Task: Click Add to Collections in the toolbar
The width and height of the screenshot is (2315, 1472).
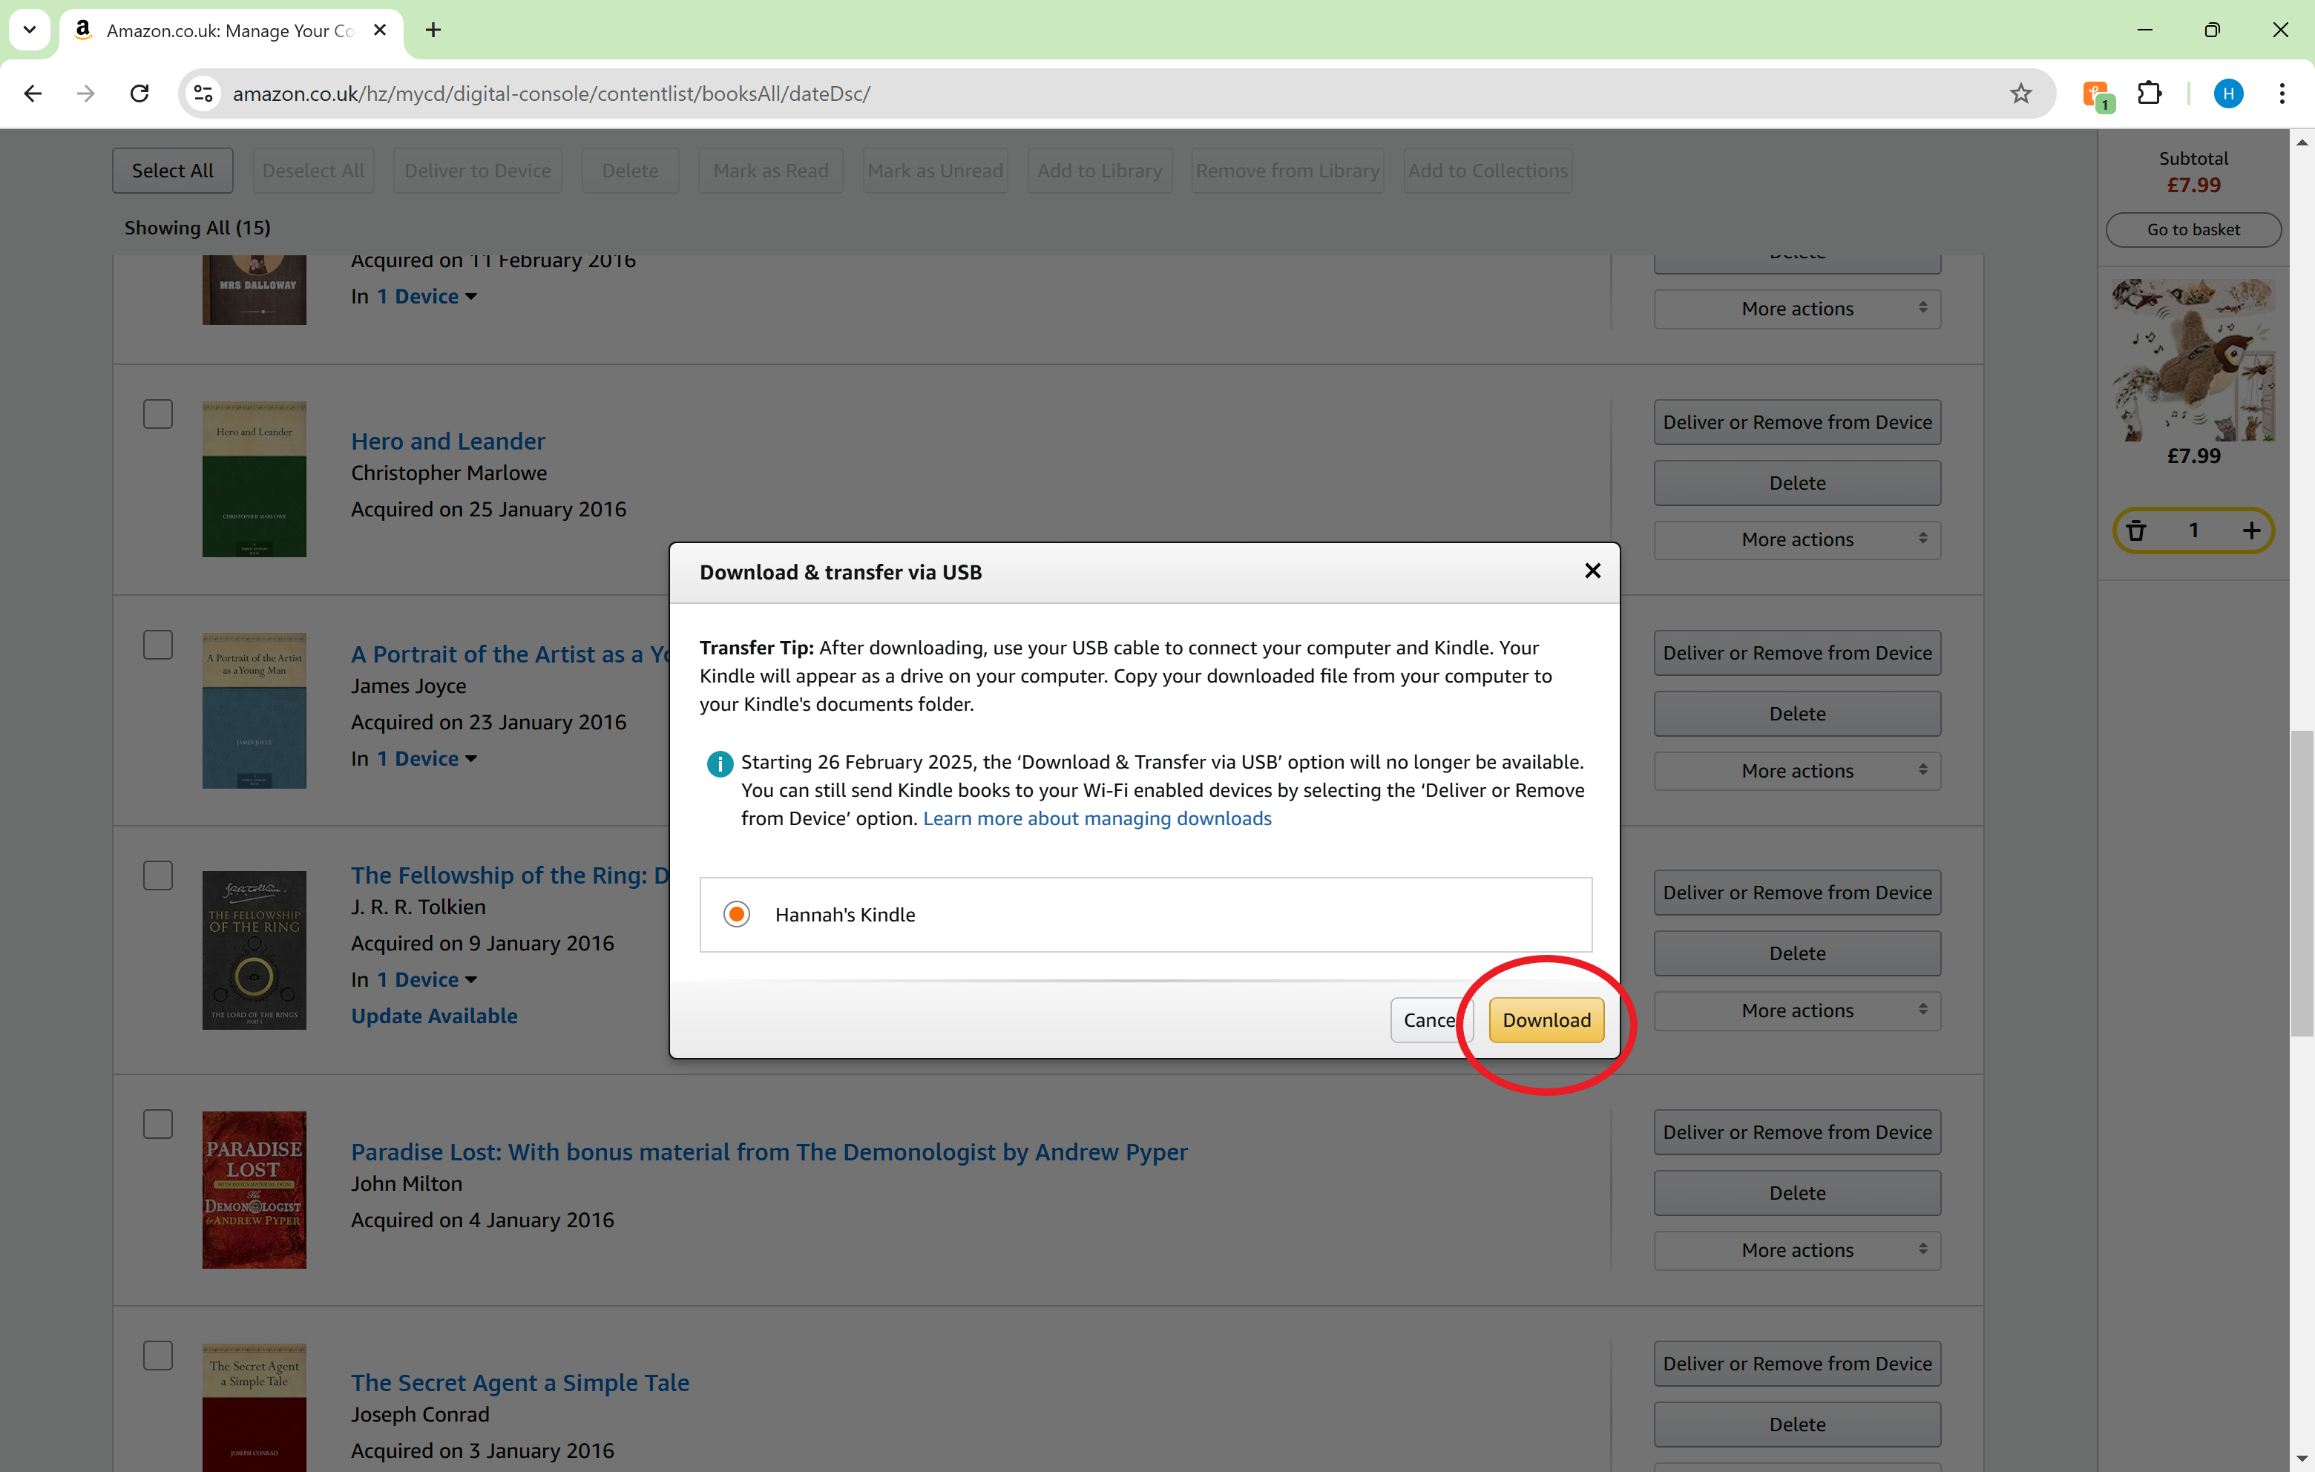Action: pos(1488,170)
